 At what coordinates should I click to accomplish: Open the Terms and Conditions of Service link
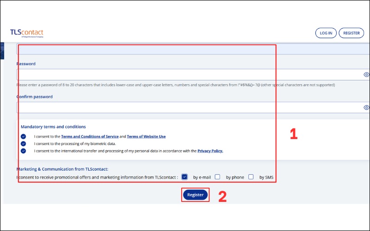(x=90, y=137)
